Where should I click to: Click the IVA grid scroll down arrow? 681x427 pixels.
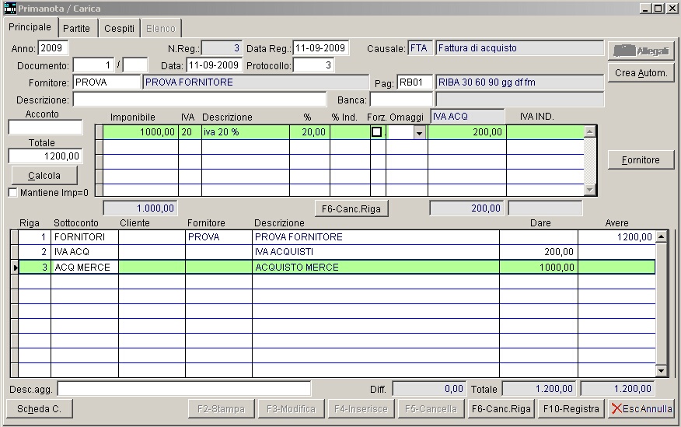click(x=589, y=190)
